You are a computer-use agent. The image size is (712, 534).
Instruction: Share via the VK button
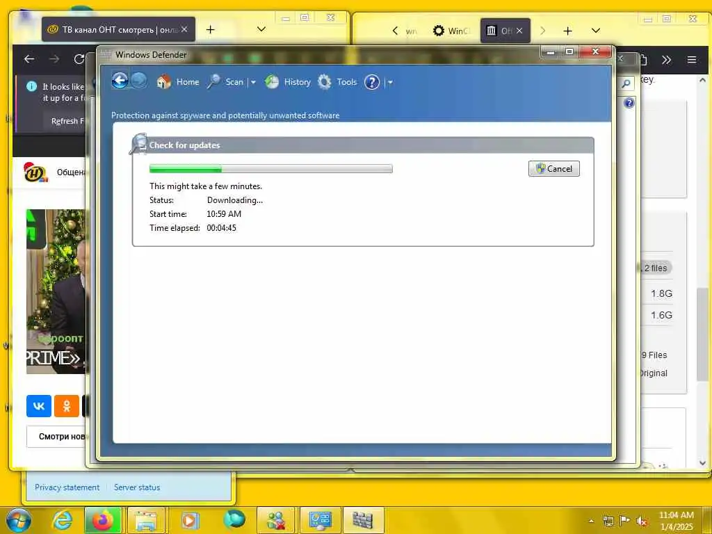tap(39, 405)
